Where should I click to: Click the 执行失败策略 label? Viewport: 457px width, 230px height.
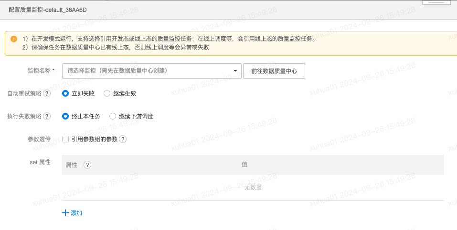coord(24,116)
